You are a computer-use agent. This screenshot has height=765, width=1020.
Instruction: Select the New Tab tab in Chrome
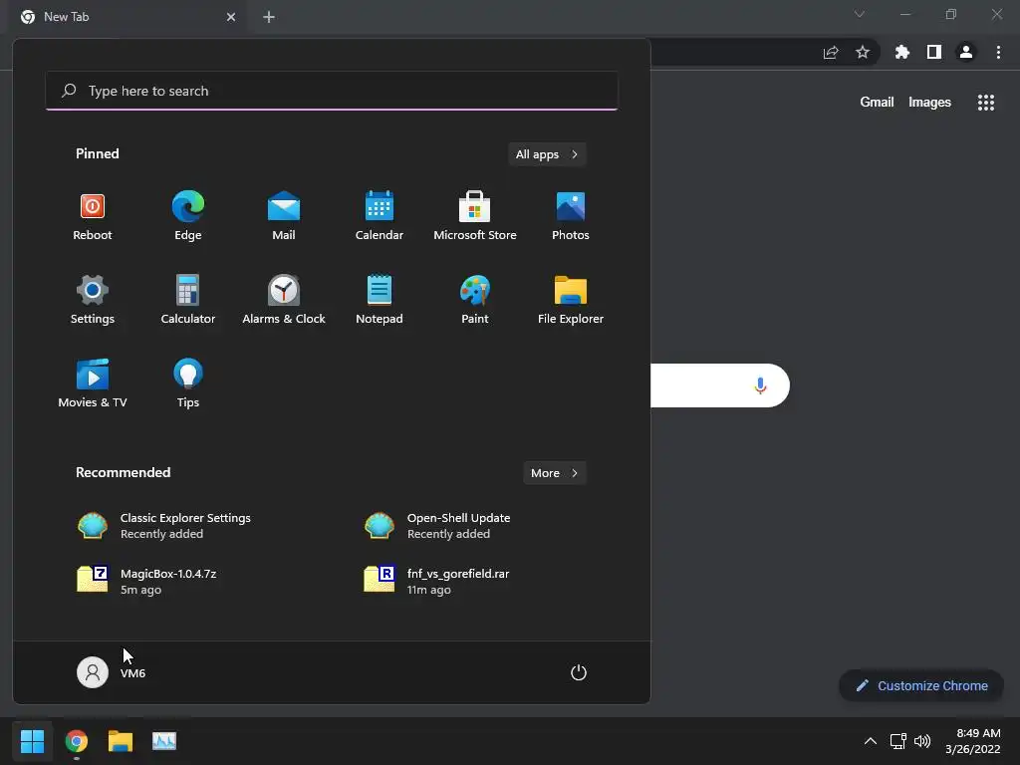tap(128, 17)
